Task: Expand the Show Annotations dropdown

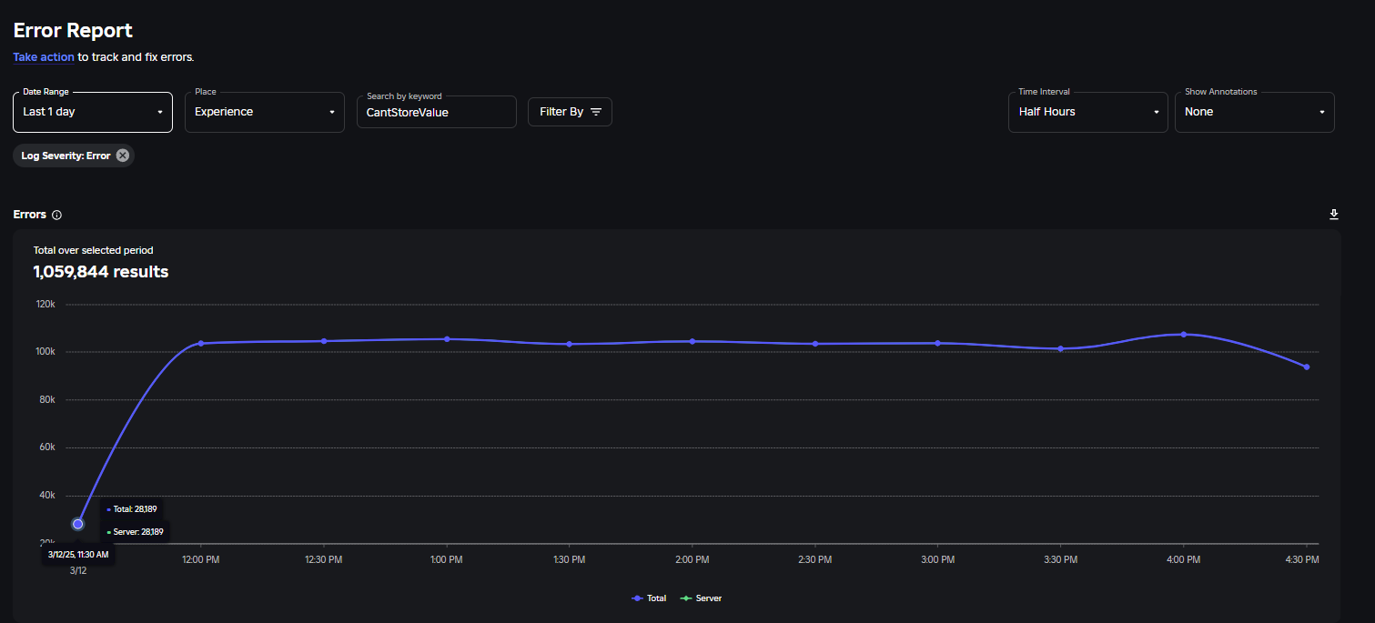Action: 1254,112
